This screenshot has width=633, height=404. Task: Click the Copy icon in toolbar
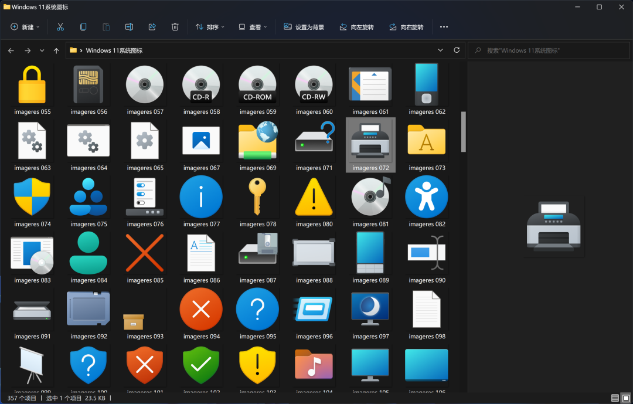tap(83, 27)
